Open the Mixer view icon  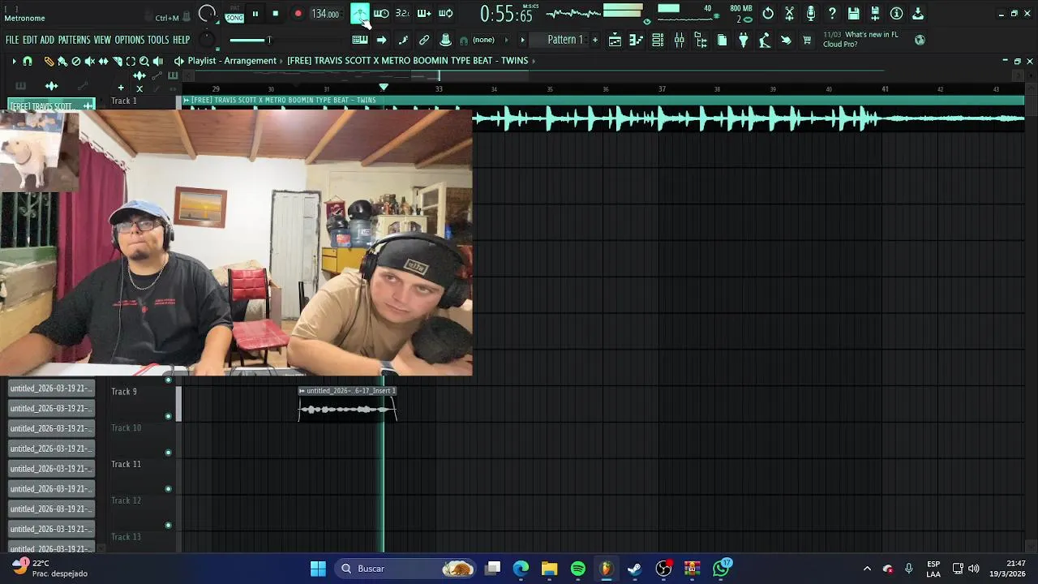coord(680,40)
